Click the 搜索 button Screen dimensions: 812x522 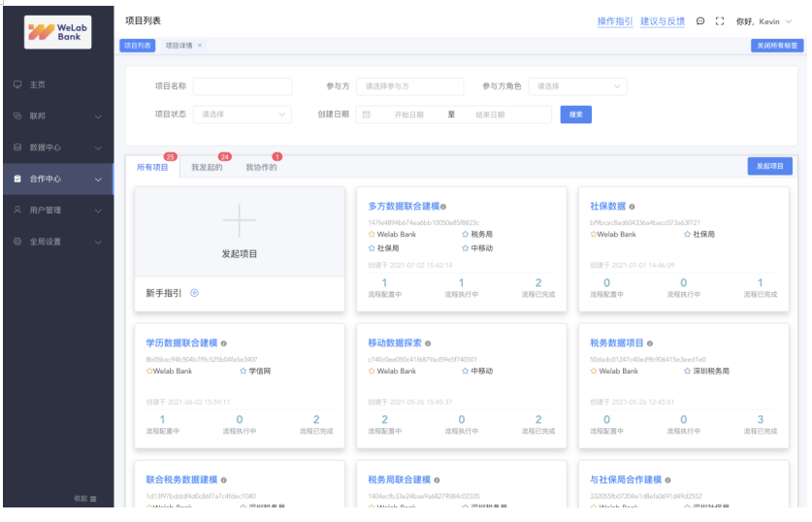576,114
